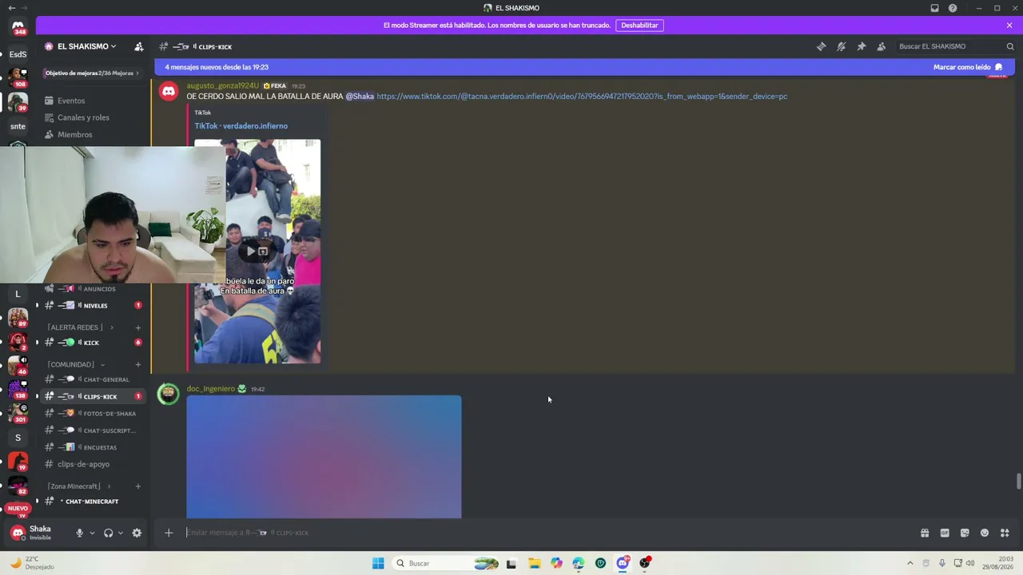Open the server icon labeled S
1023x575 pixels.
(x=18, y=438)
